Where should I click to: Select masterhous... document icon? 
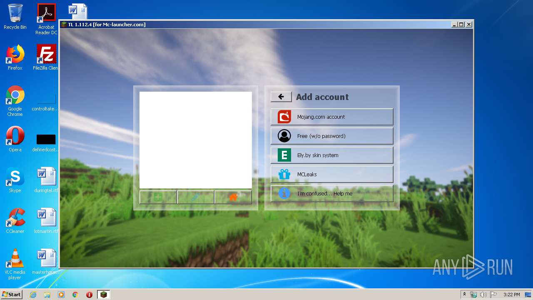[46, 261]
